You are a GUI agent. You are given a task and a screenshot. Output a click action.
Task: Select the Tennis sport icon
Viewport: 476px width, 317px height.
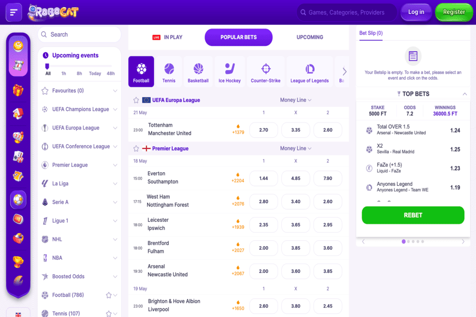tap(169, 71)
